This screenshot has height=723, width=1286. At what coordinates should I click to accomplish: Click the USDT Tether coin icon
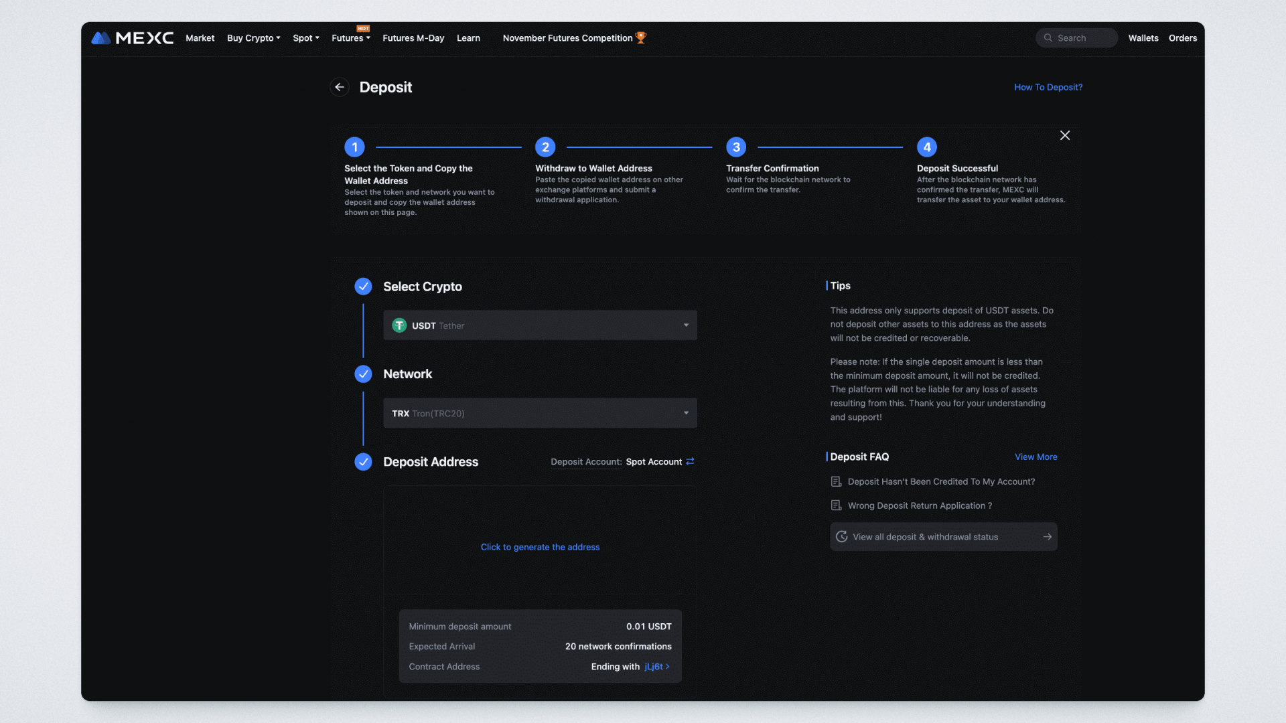tap(399, 325)
